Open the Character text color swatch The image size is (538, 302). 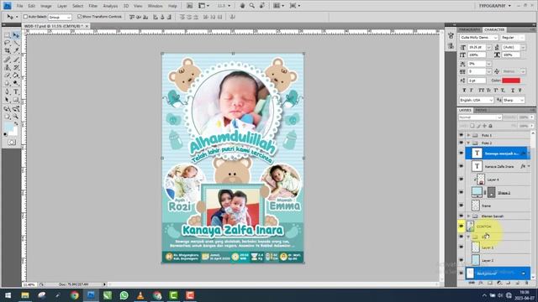point(511,81)
